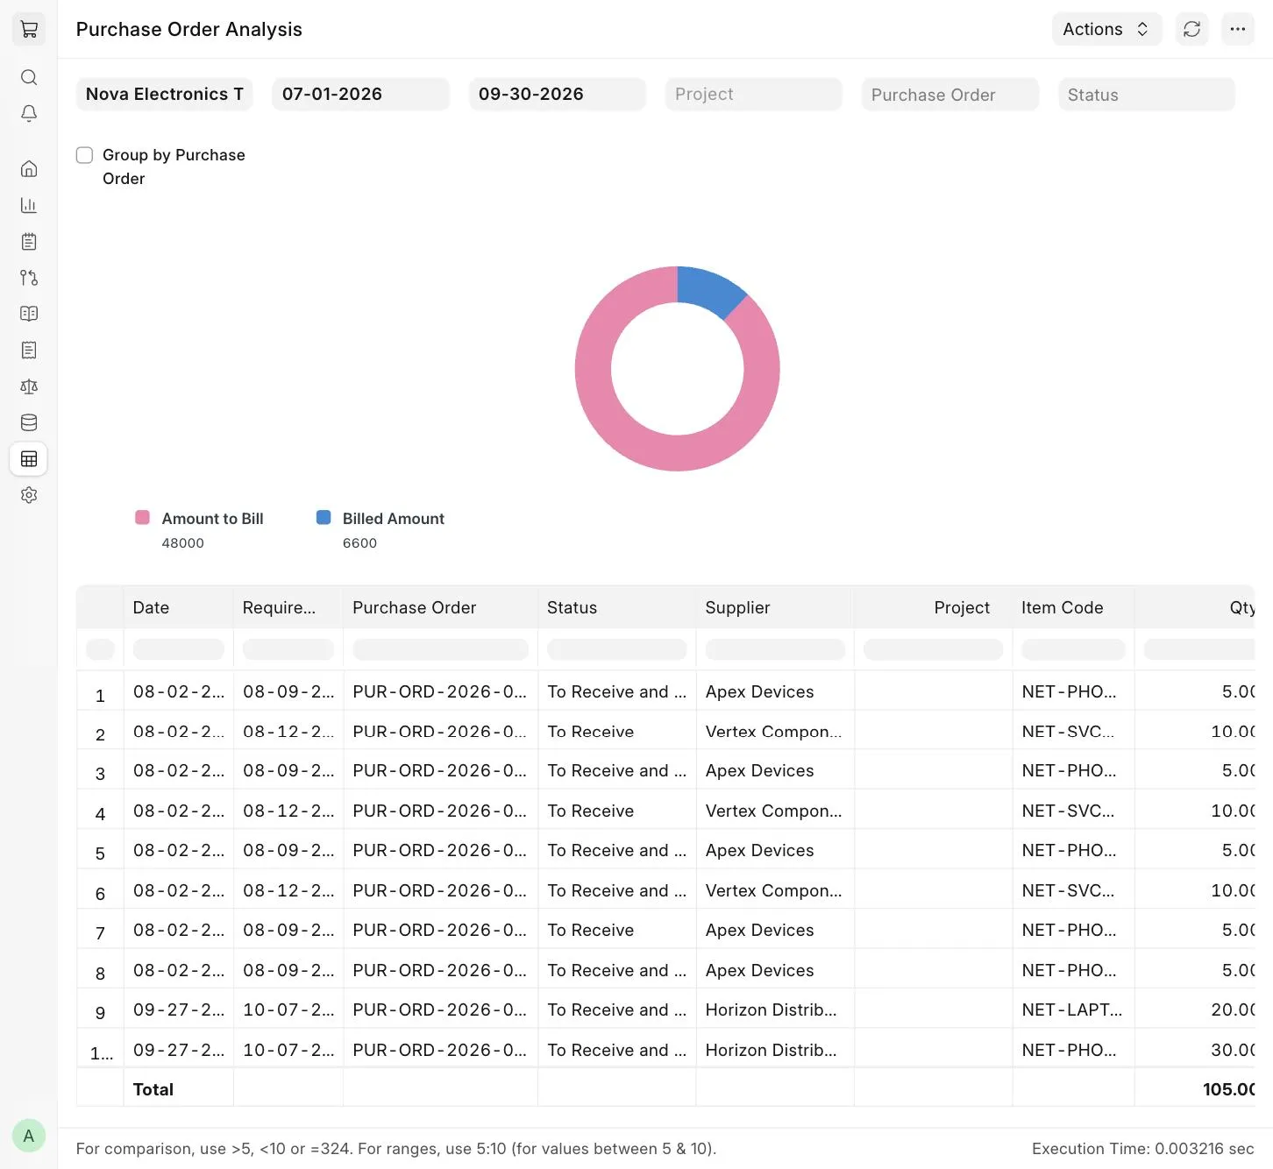The width and height of the screenshot is (1273, 1169).
Task: Open the lined document icon in sidebar
Action: [29, 351]
